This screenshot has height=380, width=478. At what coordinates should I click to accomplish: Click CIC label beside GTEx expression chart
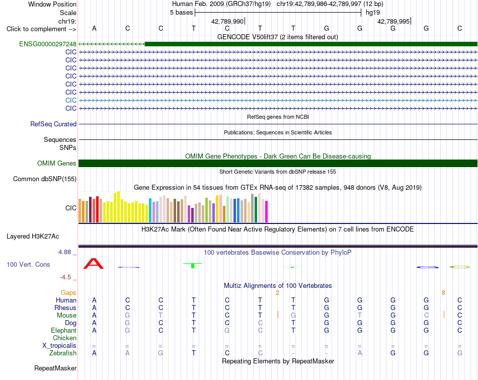pyautogui.click(x=71, y=208)
